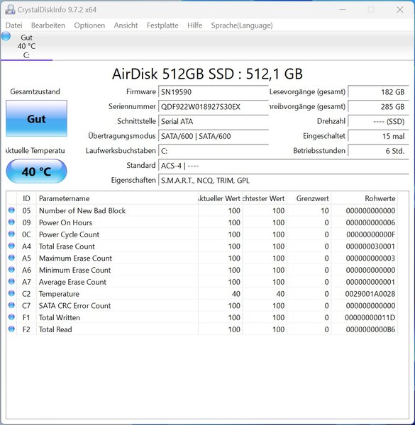Click the Eigenschaften field S.M.A.R.T., NCQ, TRIM, GPL
Image resolution: width=415 pixels, height=425 pixels.
[x=283, y=180]
